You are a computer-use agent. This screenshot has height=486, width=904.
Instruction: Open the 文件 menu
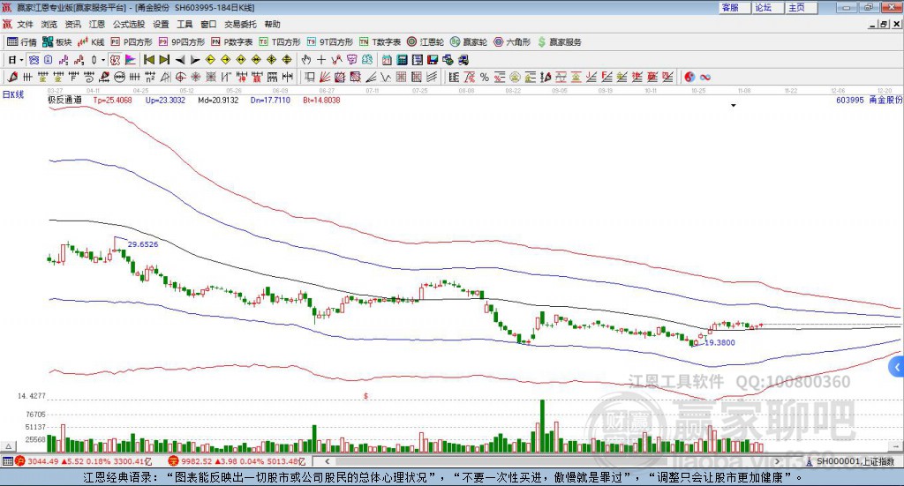[26, 24]
